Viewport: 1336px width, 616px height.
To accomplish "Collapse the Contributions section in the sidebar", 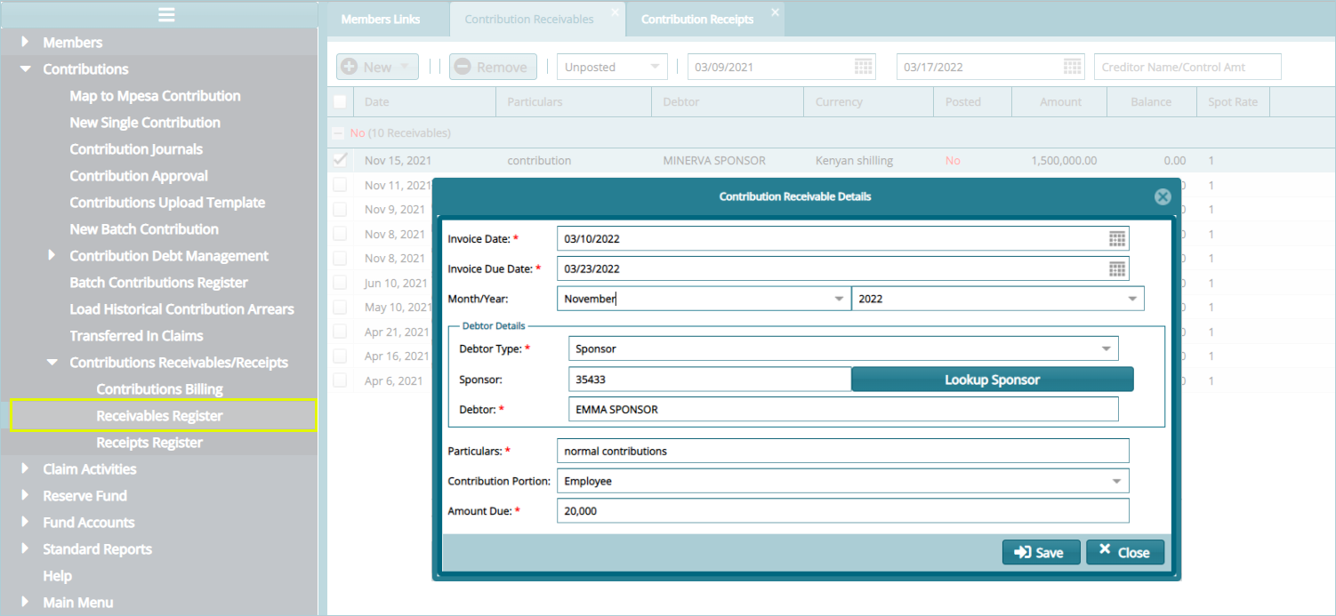I will pos(25,68).
